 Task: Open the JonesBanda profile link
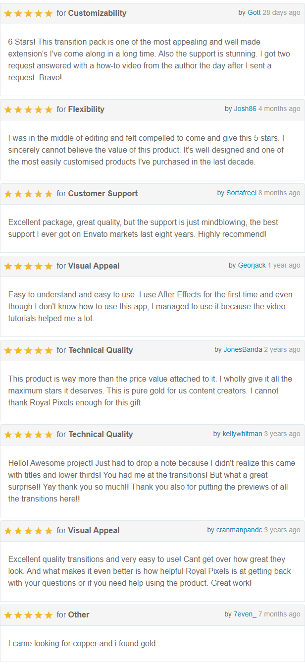(243, 349)
